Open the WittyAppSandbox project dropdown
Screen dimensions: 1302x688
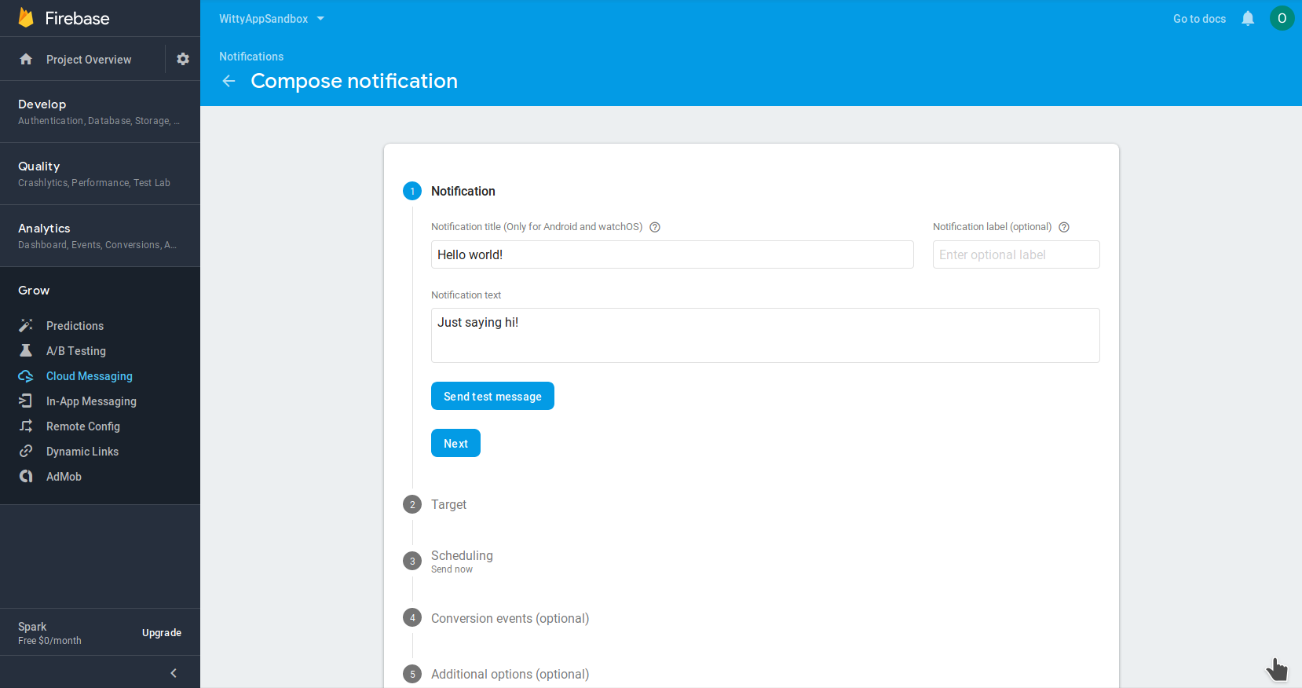tap(272, 19)
